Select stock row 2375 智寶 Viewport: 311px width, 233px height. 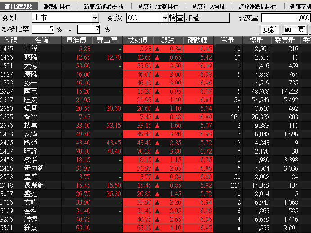156,117
